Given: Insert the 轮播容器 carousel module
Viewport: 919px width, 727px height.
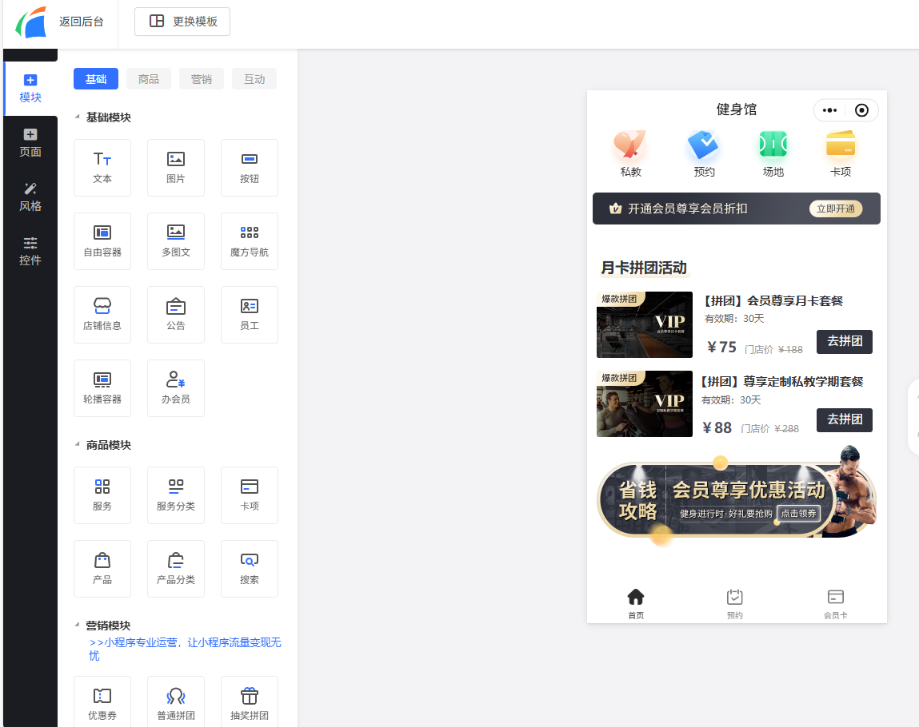Looking at the screenshot, I should (102, 388).
